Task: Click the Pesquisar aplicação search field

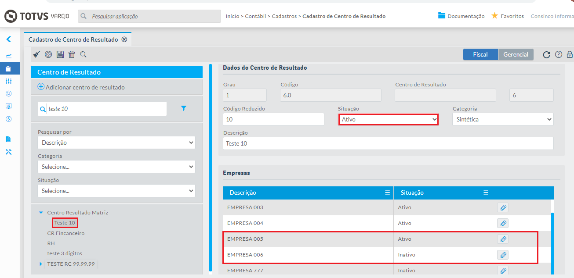Action: 155,16
